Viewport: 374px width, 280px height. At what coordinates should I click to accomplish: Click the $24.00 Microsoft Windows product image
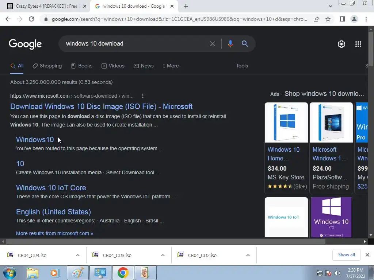click(331, 122)
